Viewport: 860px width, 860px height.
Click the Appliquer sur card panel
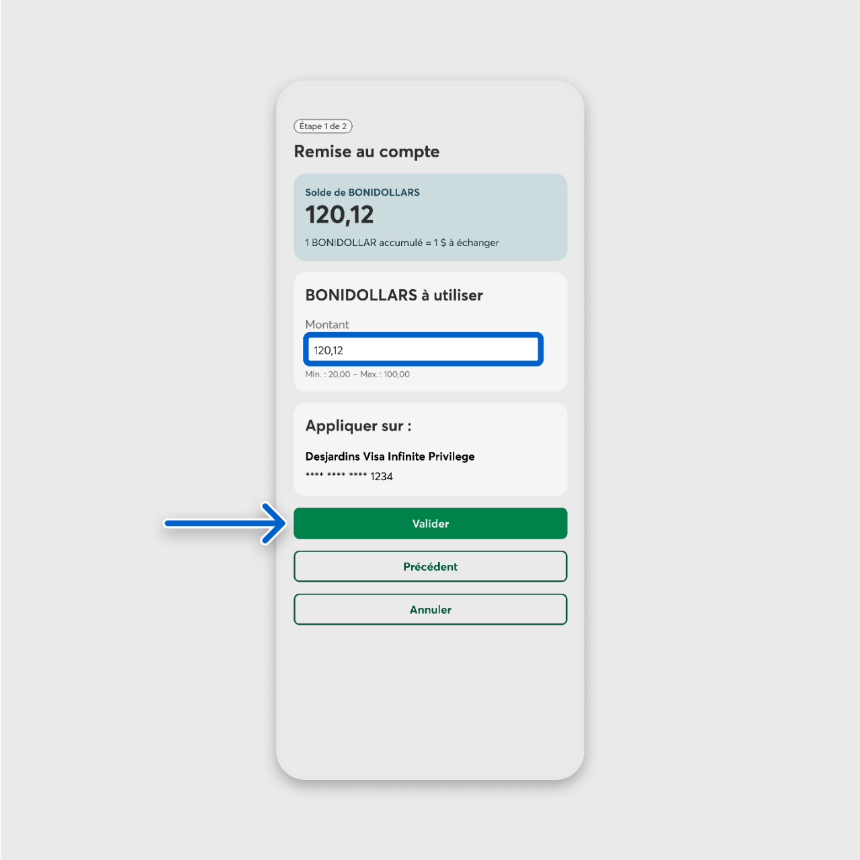430,449
